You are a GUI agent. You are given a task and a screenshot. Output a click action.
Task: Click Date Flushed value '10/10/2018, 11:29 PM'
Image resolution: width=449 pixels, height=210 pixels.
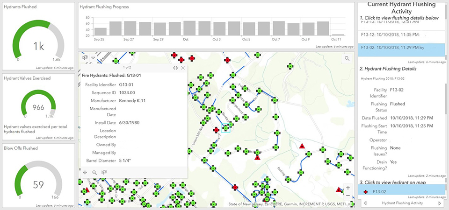pyautogui.click(x=412, y=118)
